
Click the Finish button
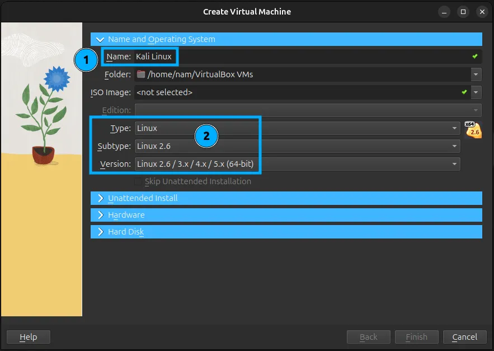click(x=416, y=337)
